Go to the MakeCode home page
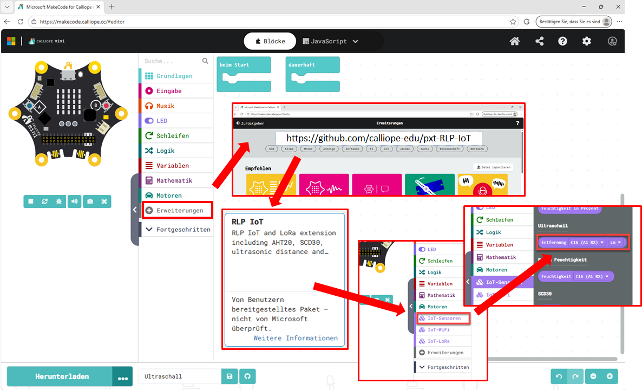This screenshot has height=390, width=642. tap(515, 41)
